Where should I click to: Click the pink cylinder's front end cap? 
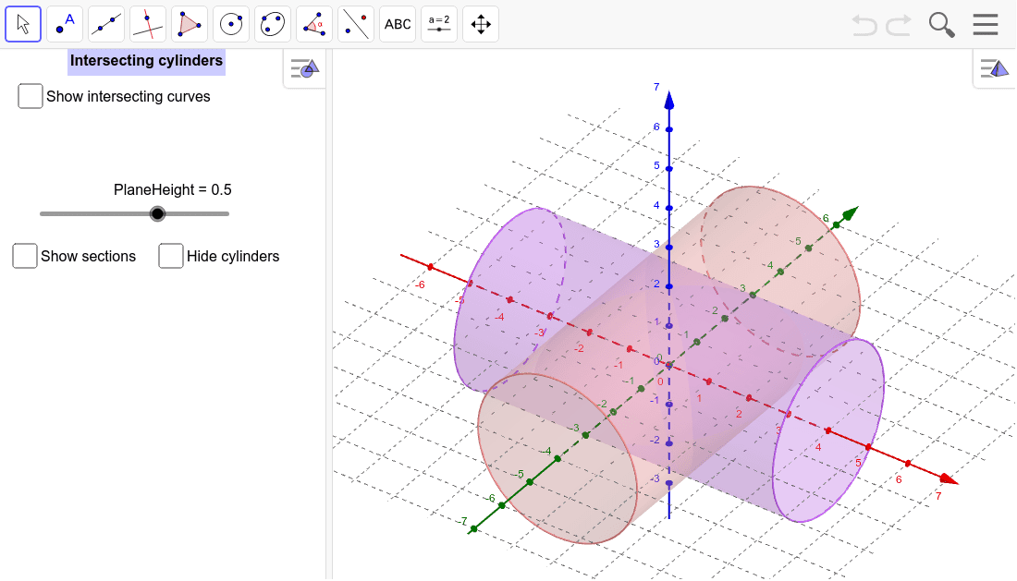coord(558,458)
